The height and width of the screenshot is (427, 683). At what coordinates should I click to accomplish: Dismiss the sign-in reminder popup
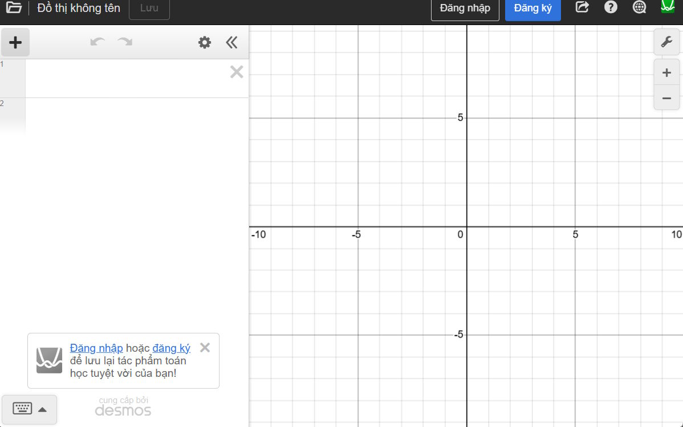(205, 347)
